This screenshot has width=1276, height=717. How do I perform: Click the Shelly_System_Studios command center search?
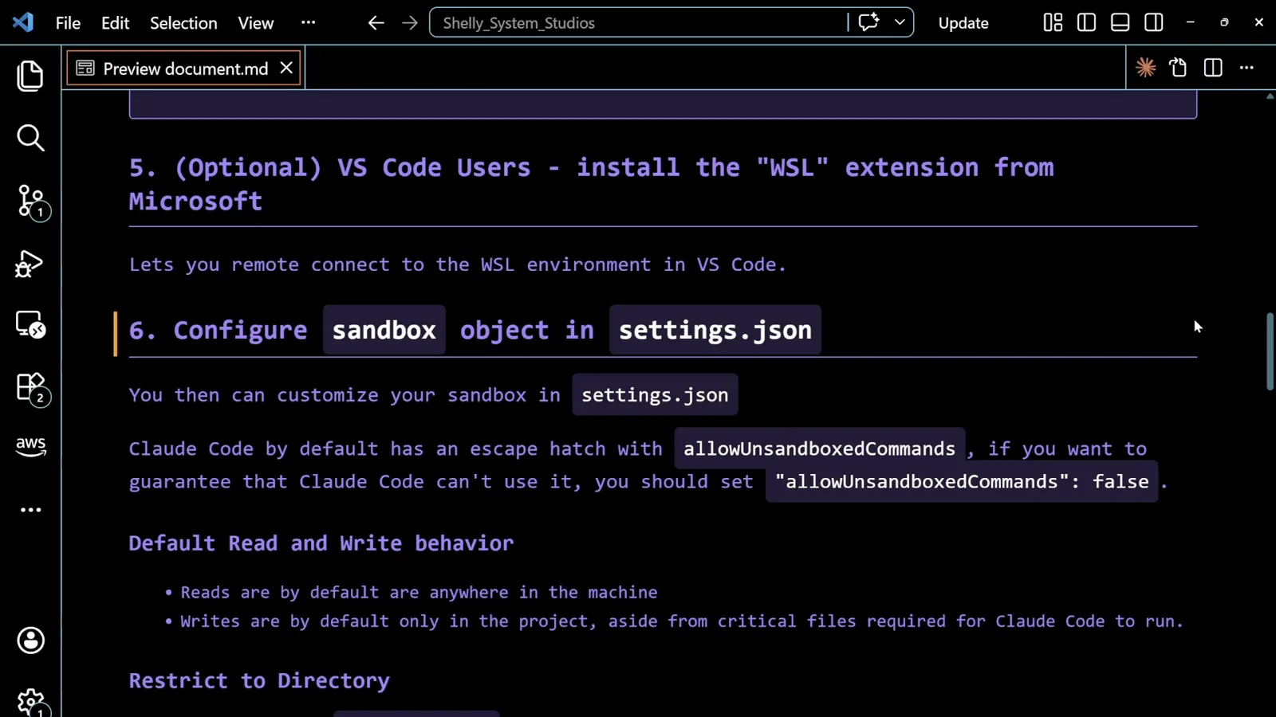pyautogui.click(x=638, y=23)
